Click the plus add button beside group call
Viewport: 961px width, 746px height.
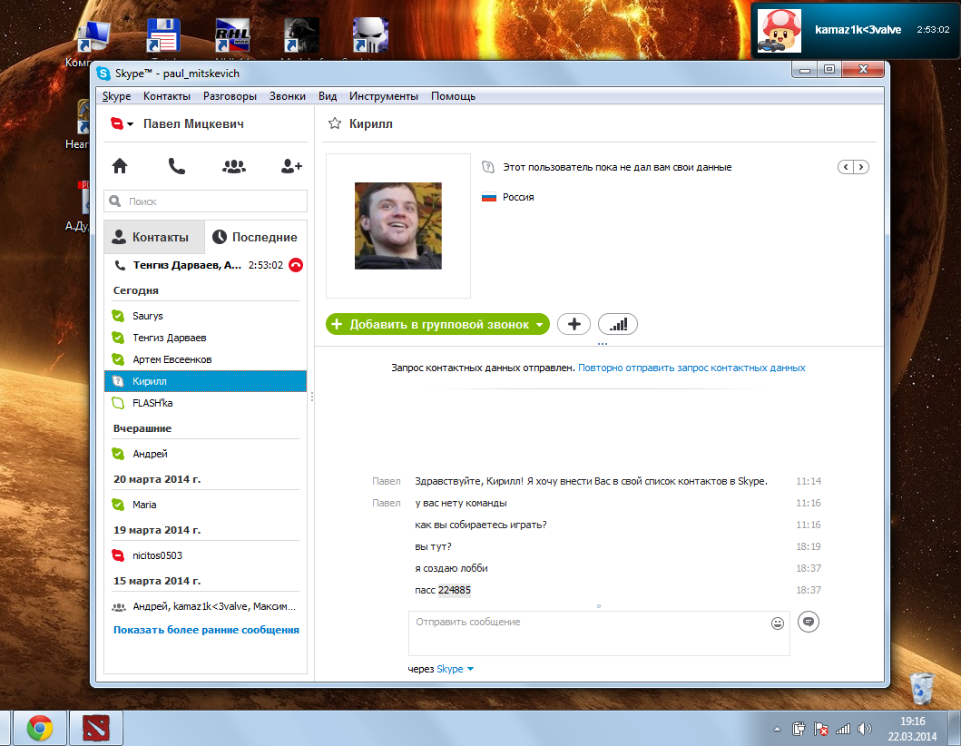pyautogui.click(x=574, y=324)
